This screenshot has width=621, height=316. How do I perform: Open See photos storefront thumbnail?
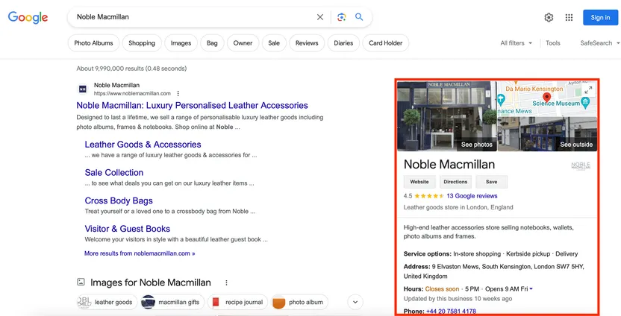tap(447, 116)
